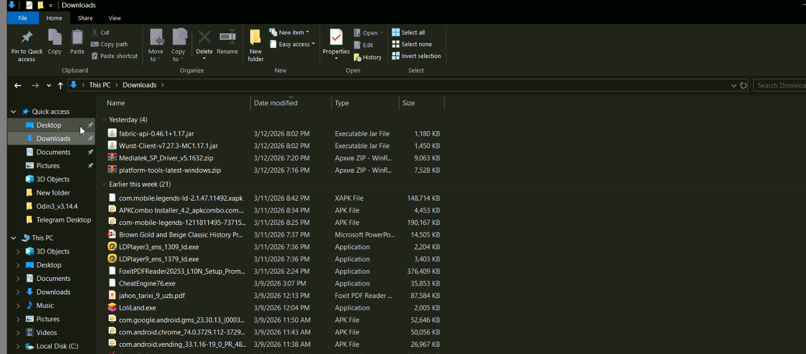Open the File menu tab
The height and width of the screenshot is (354, 806).
click(23, 18)
